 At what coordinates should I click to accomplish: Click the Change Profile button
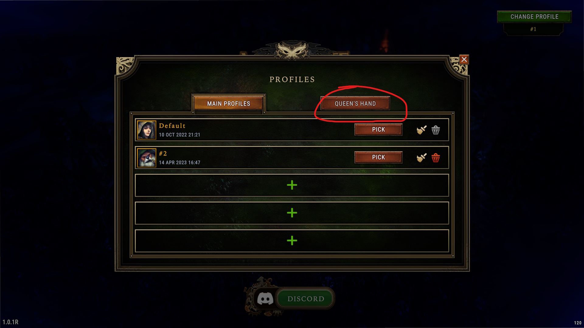(534, 17)
